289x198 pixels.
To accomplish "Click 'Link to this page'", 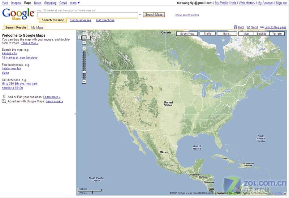I will click(275, 28).
